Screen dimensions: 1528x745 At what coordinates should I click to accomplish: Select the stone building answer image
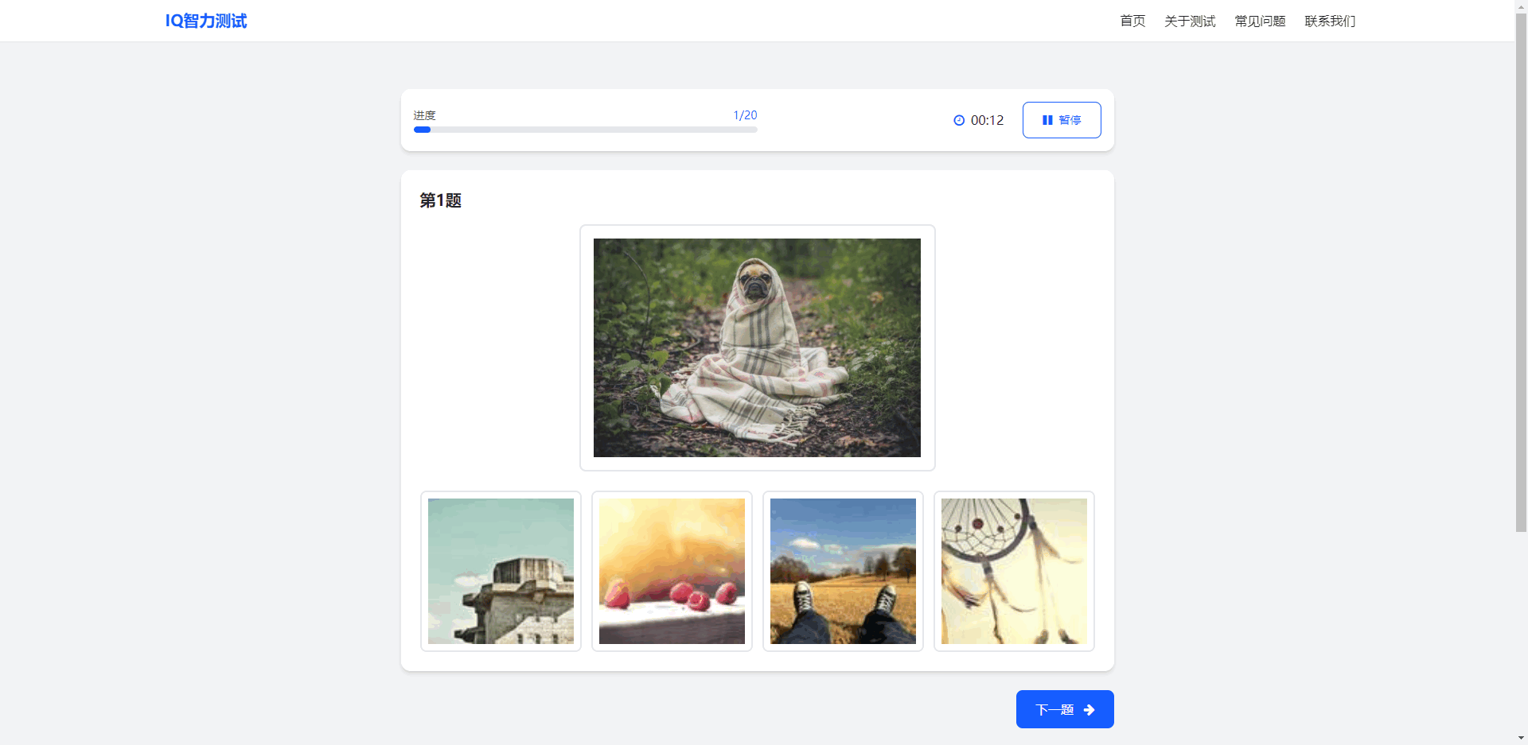501,571
